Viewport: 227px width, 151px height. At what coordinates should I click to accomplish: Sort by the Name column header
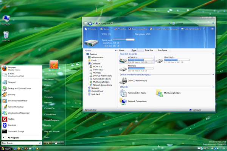[x=124, y=50]
